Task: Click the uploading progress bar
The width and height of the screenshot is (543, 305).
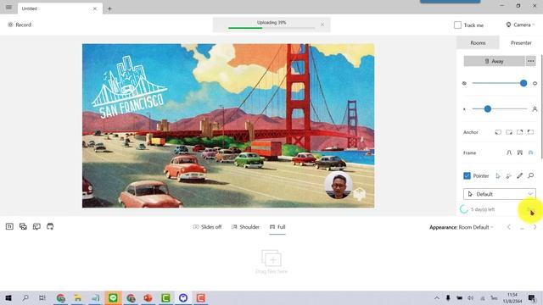Action: [271, 28]
